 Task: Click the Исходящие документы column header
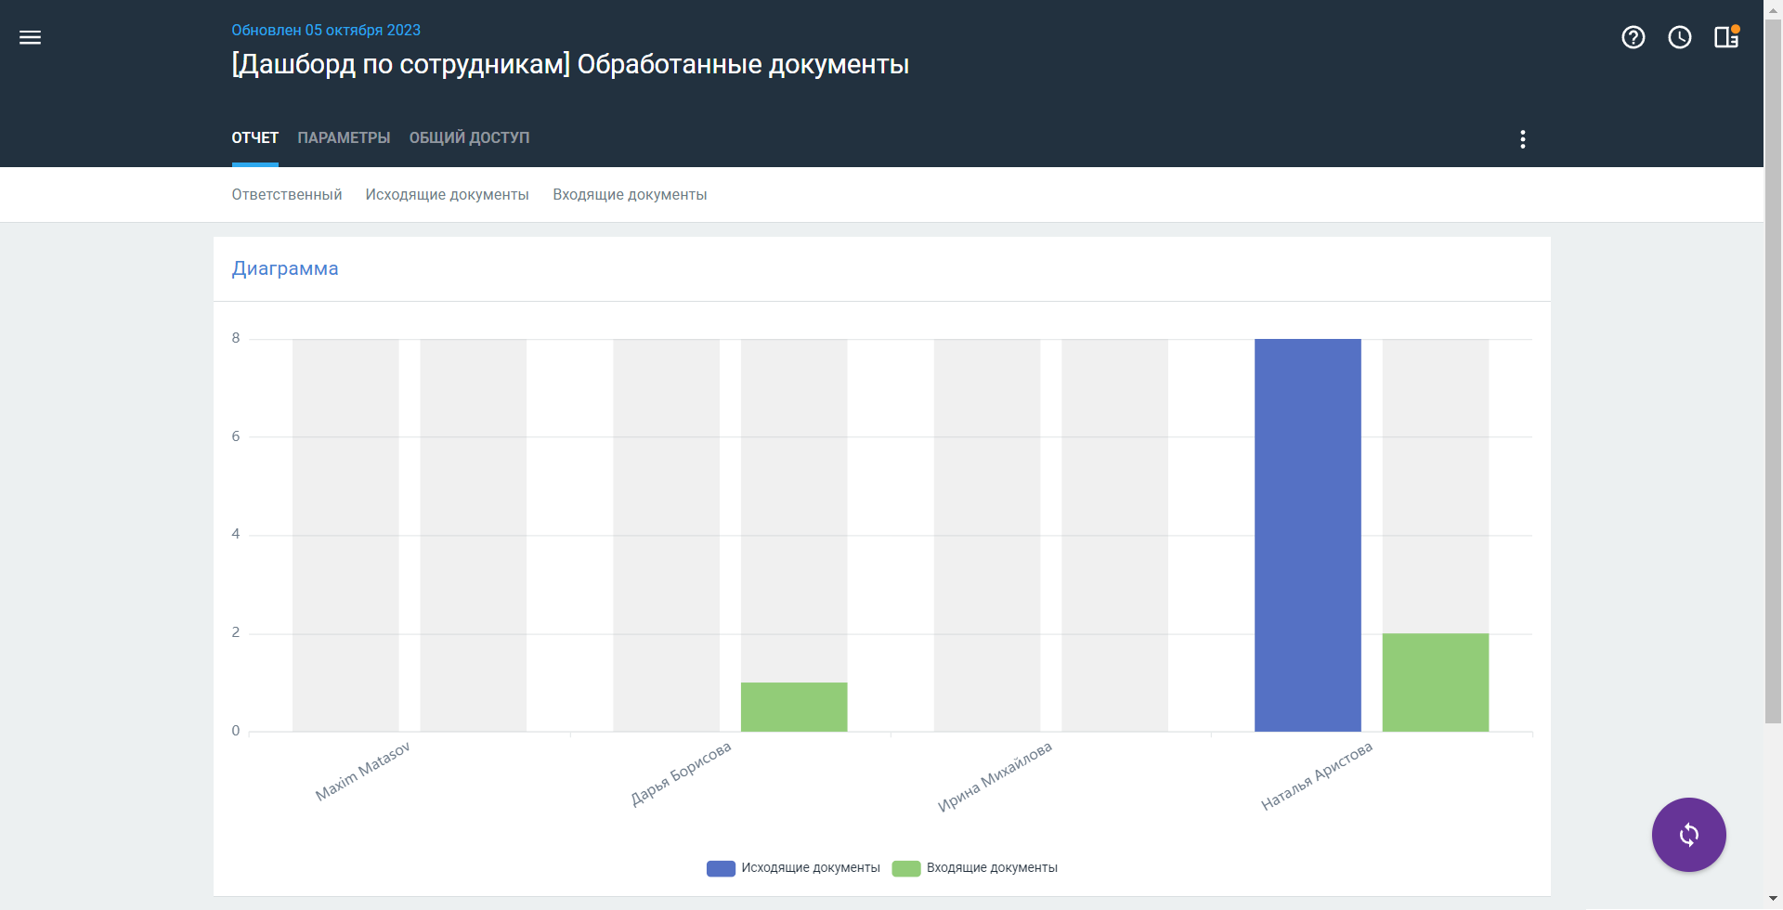448,194
